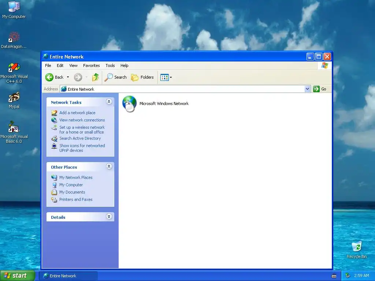Click the View network connections link
This screenshot has width=375, height=281.
point(82,120)
